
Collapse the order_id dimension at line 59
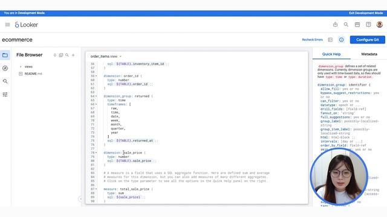pyautogui.click(x=96, y=76)
